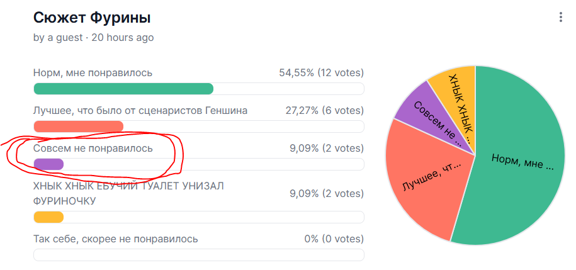The width and height of the screenshot is (576, 270).
Task: Click the green "Норм, мне понравилось" progress bar
Action: 123,89
